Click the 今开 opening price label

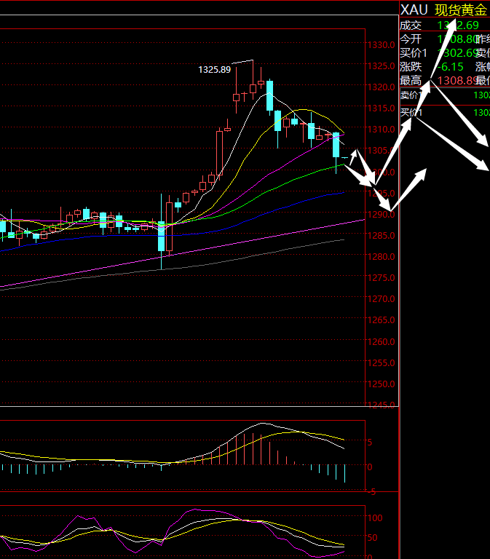(x=411, y=39)
